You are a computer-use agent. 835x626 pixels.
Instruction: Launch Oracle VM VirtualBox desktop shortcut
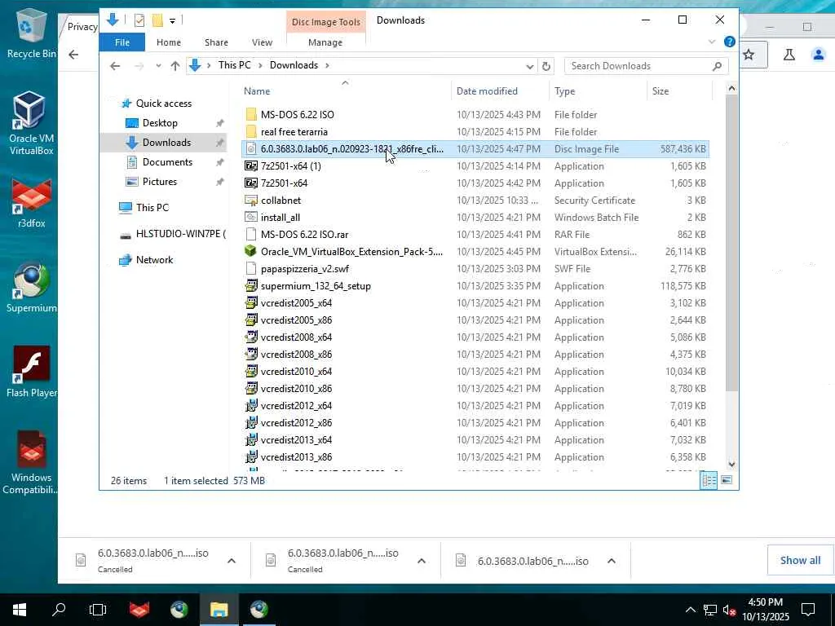(30, 122)
